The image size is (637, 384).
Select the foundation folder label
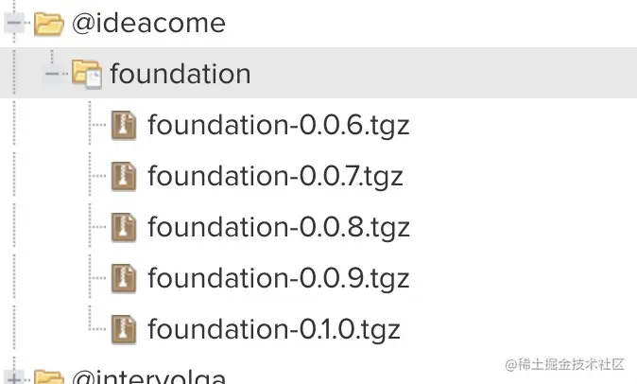181,74
